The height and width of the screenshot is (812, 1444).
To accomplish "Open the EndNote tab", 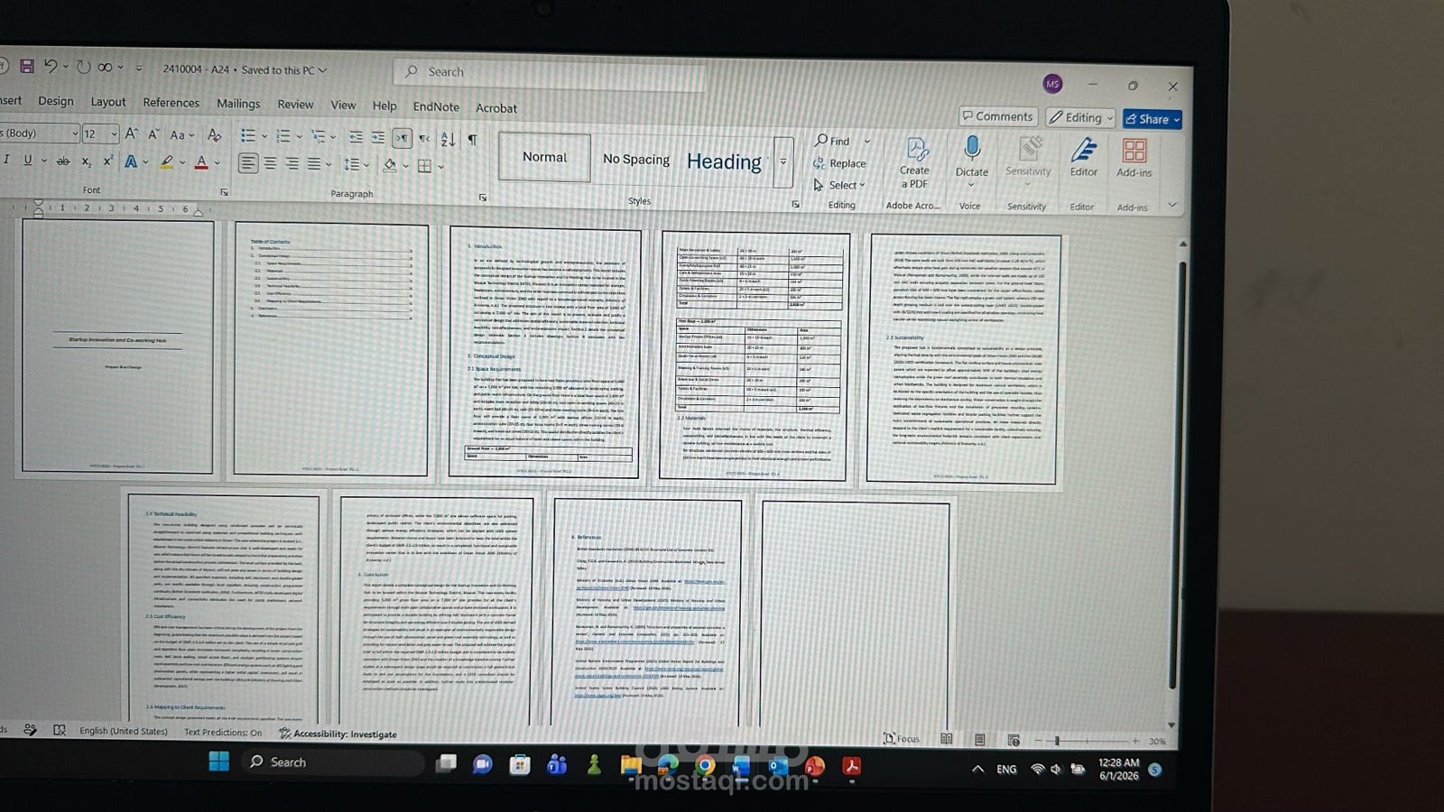I will click(x=436, y=106).
